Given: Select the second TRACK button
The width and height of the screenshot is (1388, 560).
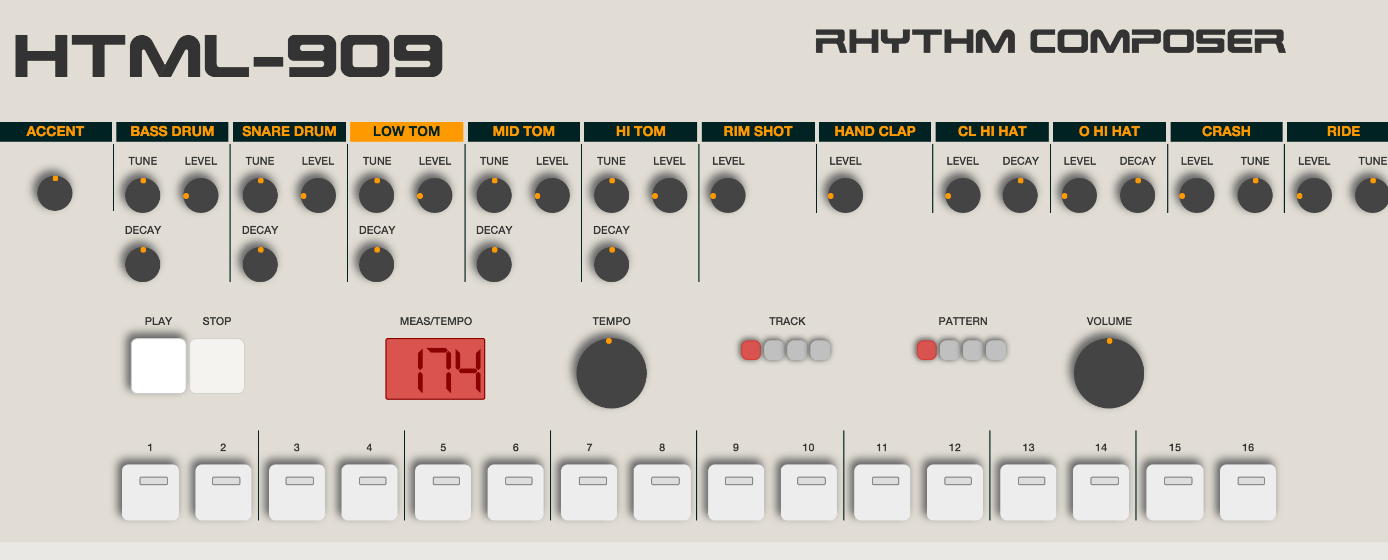Looking at the screenshot, I should [774, 350].
